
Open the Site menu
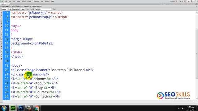[42, 2]
